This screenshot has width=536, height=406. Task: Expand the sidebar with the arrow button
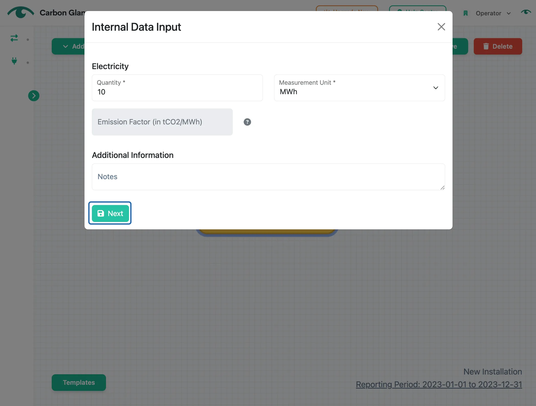point(34,96)
